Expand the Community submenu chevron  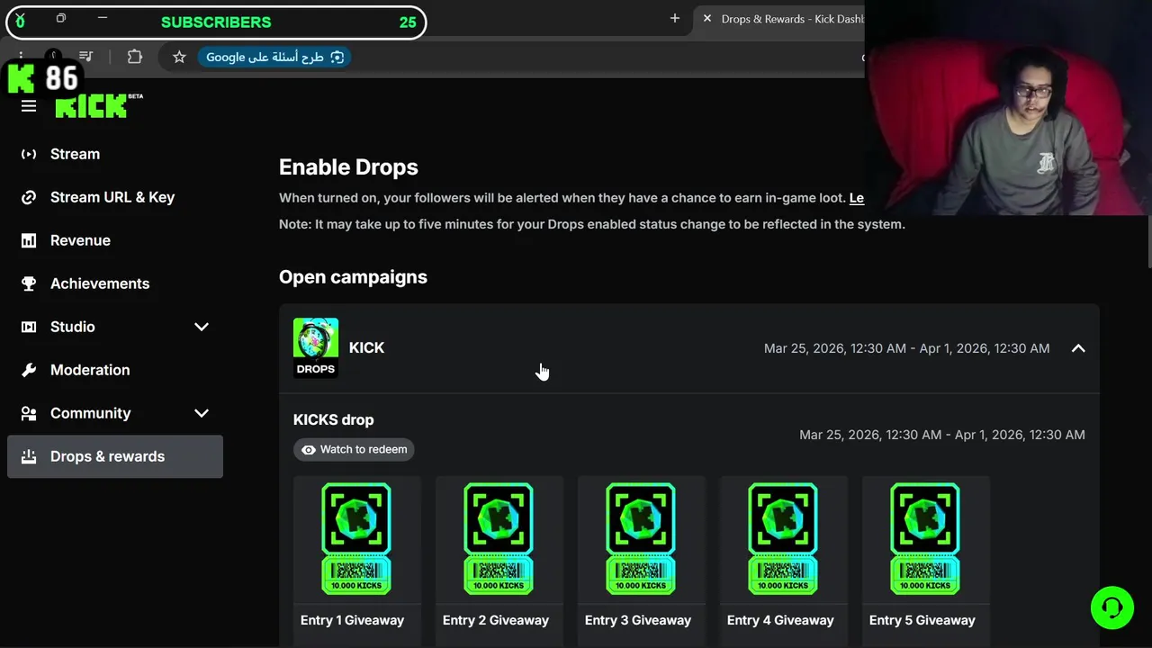(x=202, y=413)
